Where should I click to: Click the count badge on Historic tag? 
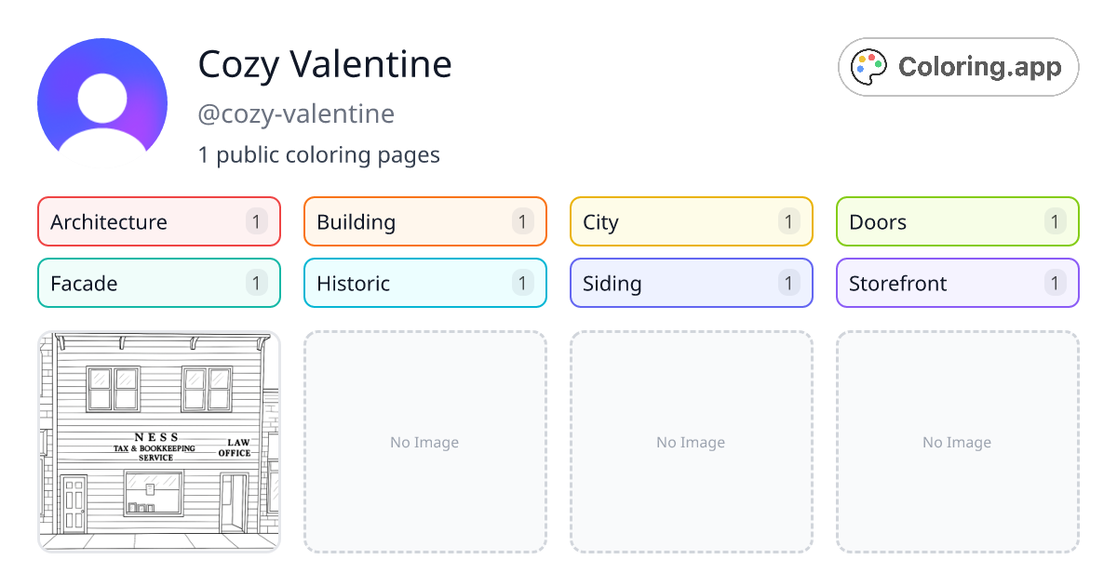[522, 283]
